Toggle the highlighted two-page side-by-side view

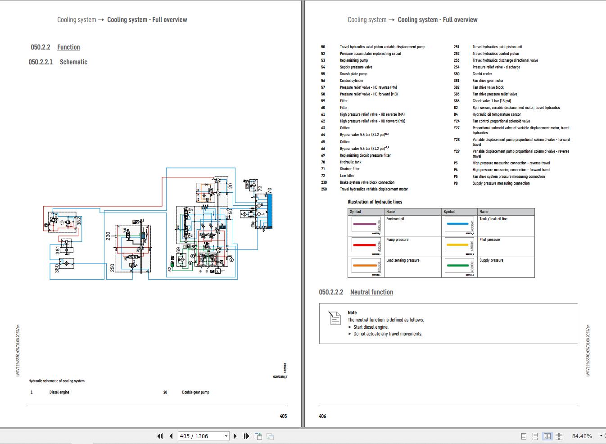point(547,436)
